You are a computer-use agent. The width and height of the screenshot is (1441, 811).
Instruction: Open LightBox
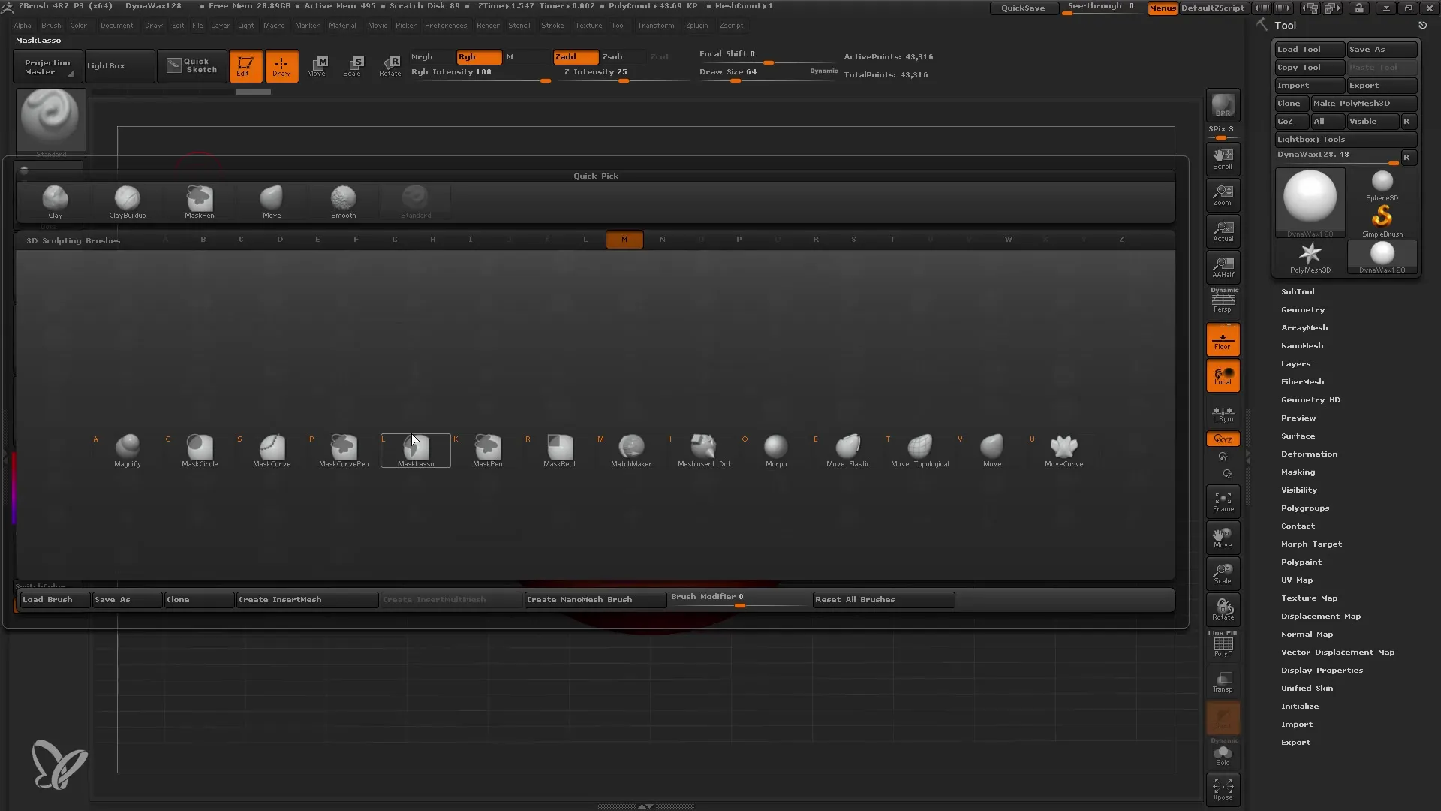click(119, 66)
